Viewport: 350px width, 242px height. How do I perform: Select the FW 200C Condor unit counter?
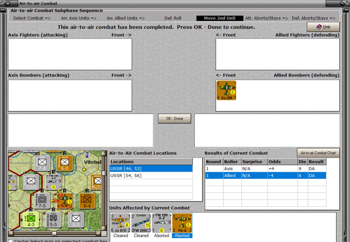pos(141,223)
